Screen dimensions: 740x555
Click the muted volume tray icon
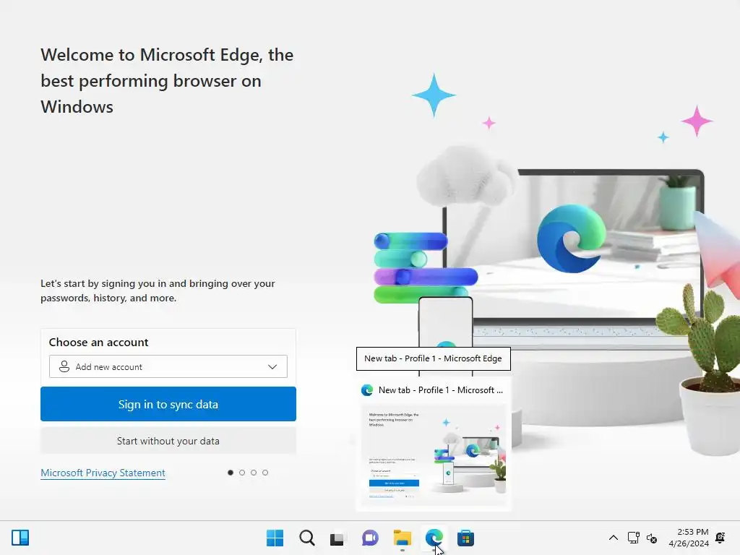pyautogui.click(x=652, y=538)
